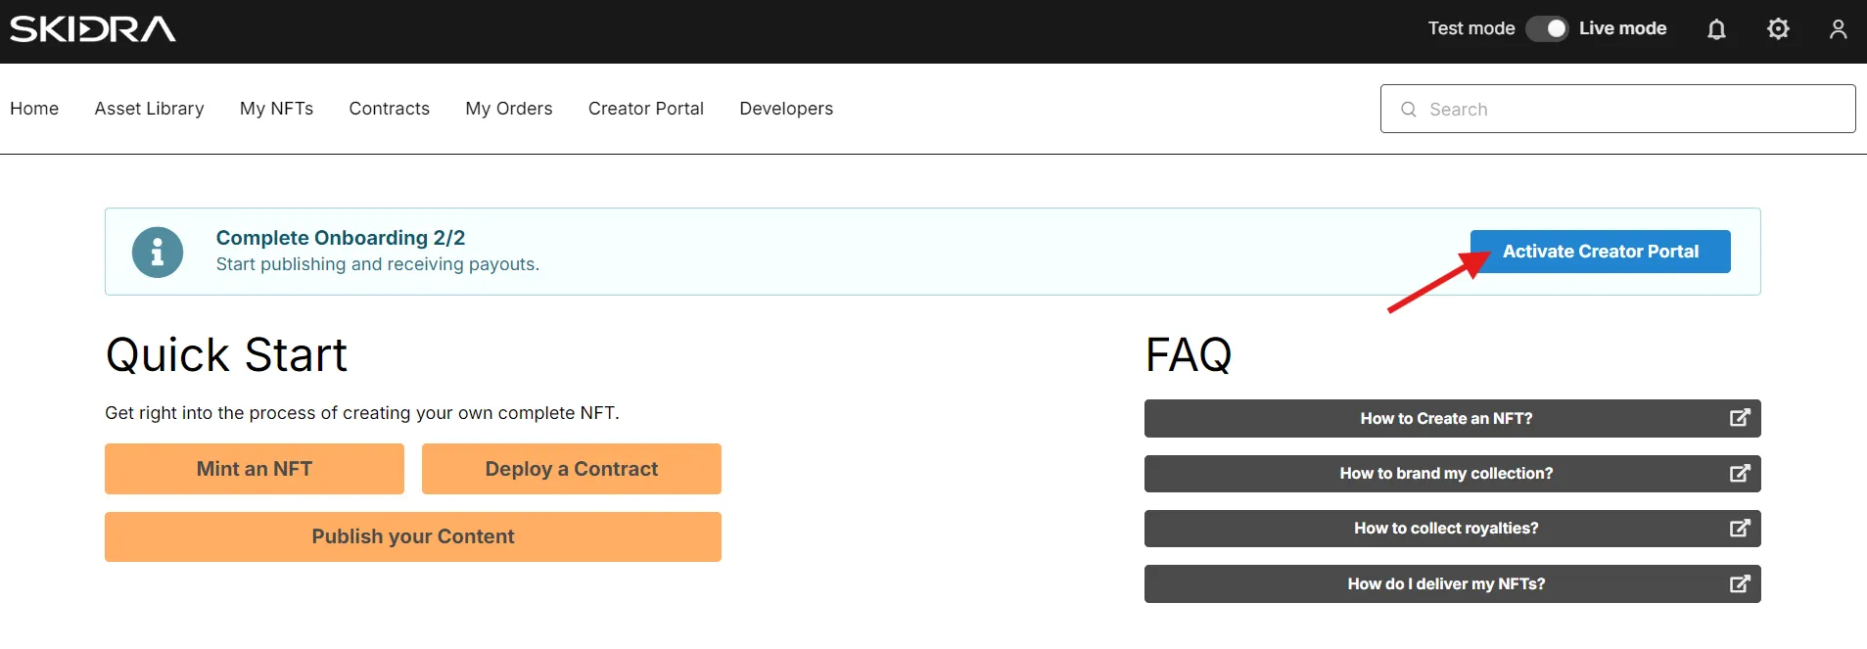1867x649 pixels.
Task: Open the user account profile icon
Action: click(x=1838, y=29)
